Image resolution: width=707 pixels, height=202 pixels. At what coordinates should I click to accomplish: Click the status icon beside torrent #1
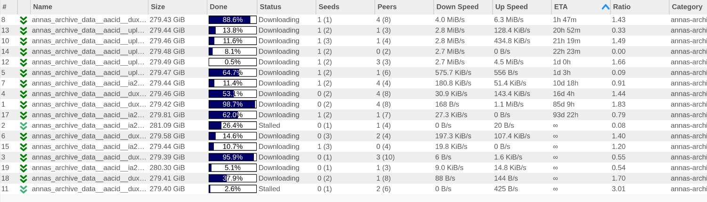pos(24,104)
